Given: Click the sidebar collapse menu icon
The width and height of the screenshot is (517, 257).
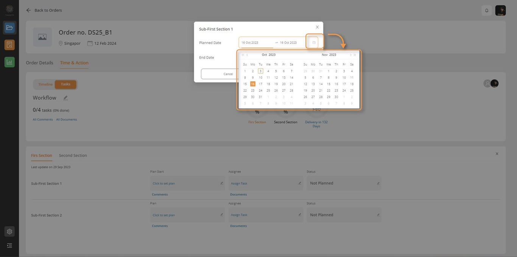Looking at the screenshot, I should tap(9, 246).
